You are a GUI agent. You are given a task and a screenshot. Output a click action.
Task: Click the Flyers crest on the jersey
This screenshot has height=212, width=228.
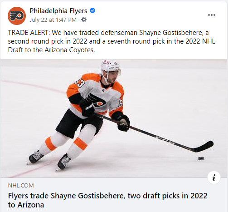(x=97, y=101)
